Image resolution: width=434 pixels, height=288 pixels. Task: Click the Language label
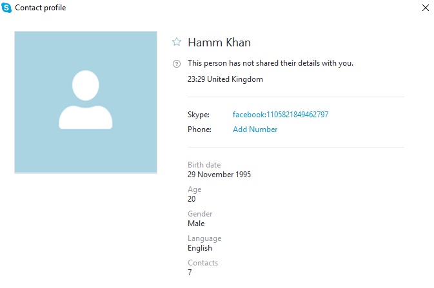(204, 238)
